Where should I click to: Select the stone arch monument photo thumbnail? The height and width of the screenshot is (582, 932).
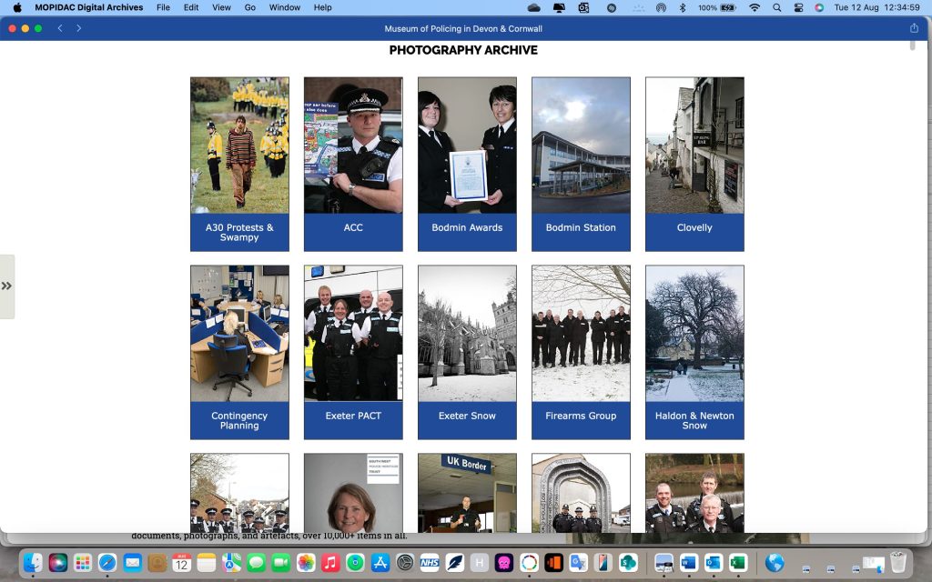(x=581, y=493)
